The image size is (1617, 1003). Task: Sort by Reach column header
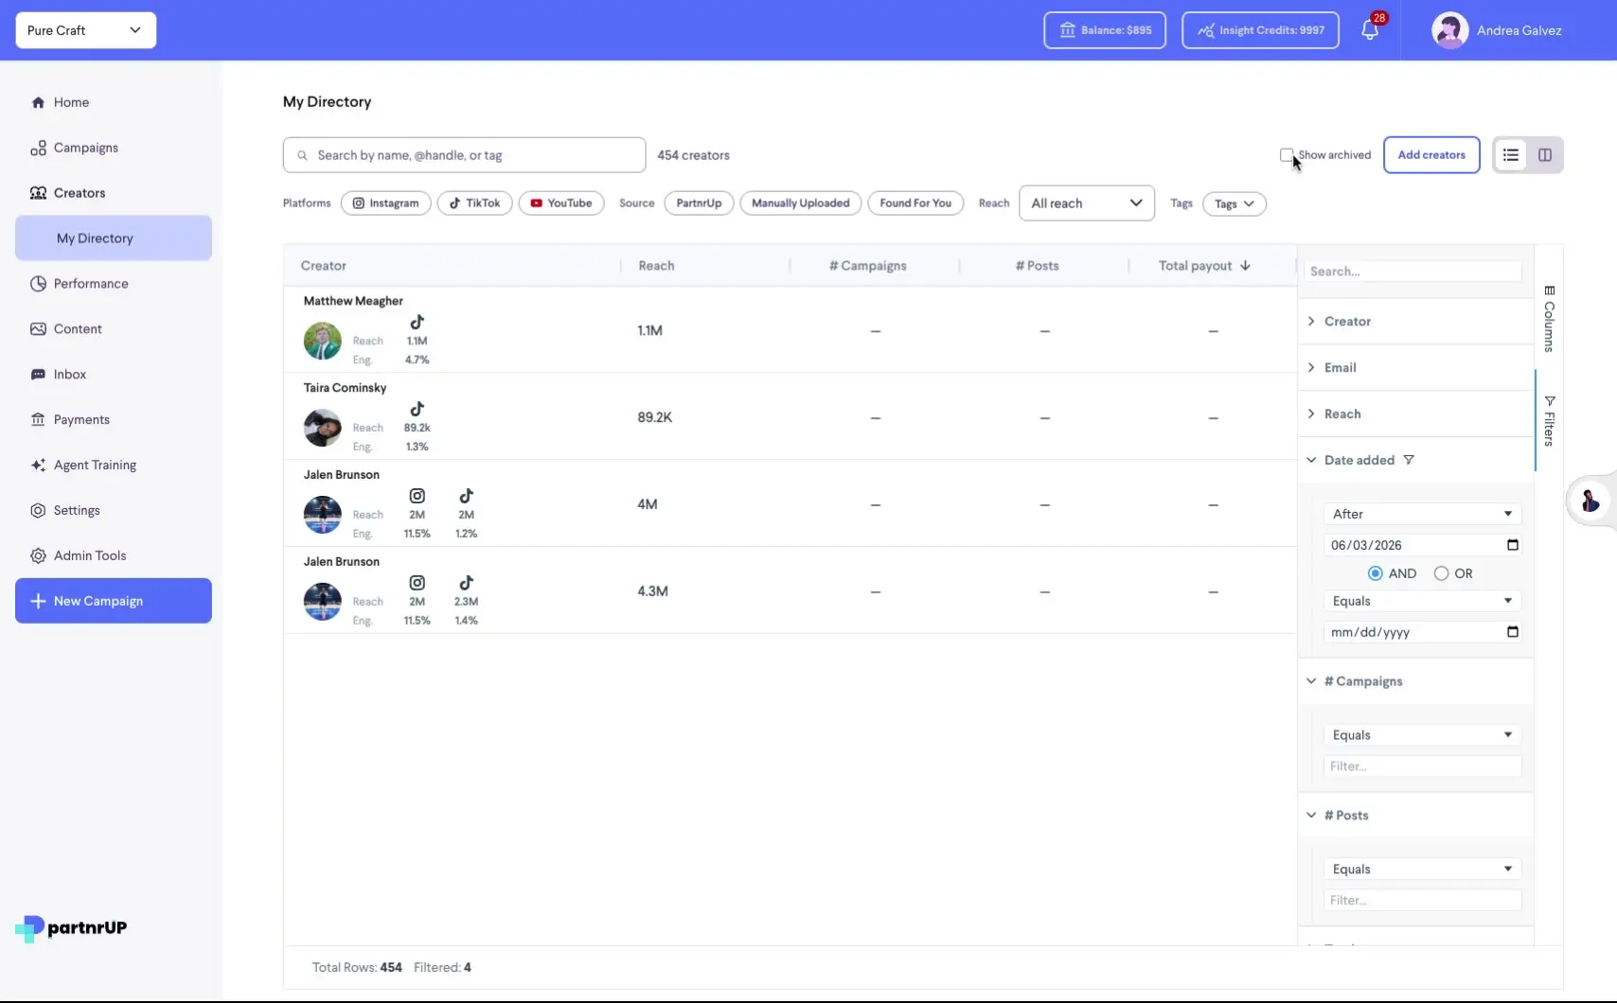656,266
